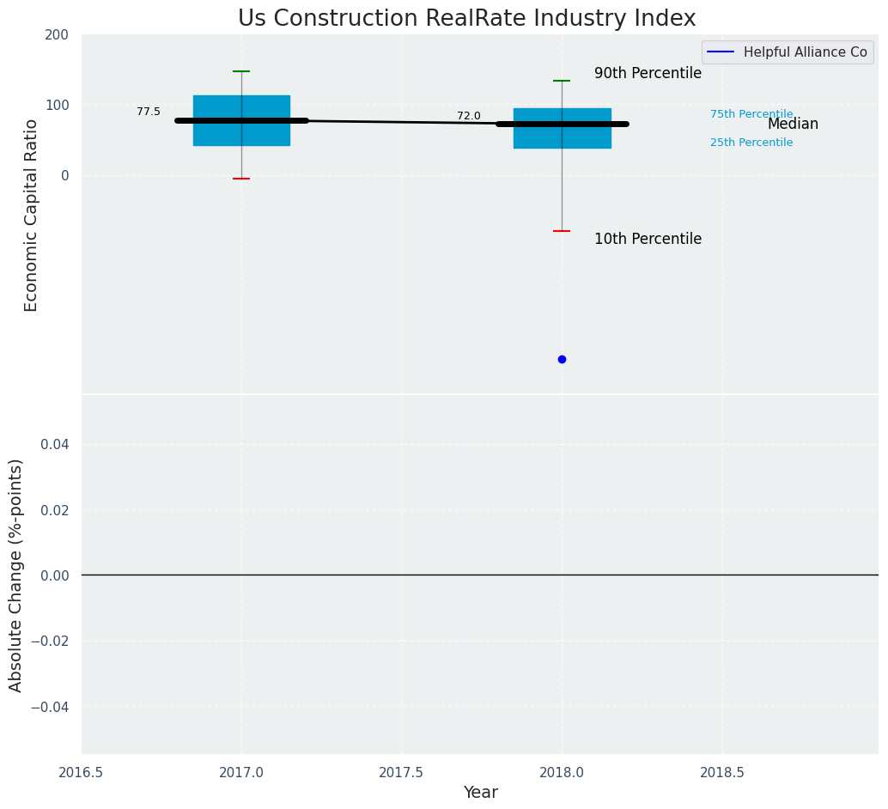Click the red 10th percentile cap for 2018
Image resolution: width=888 pixels, height=809 pixels.
(562, 231)
